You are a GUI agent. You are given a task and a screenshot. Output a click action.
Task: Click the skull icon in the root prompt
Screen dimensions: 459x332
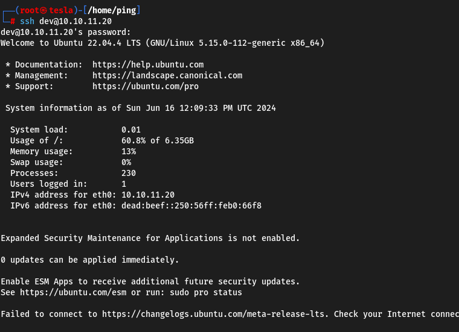tap(43, 10)
